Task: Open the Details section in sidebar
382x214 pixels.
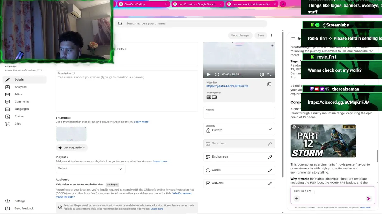Action: (24, 80)
